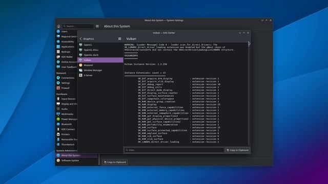The height and width of the screenshot is (184, 328).
Task: Open User Feedback settings
Action: (67, 67)
